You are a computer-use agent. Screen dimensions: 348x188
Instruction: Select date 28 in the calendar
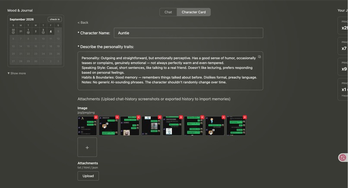[x=21, y=61]
